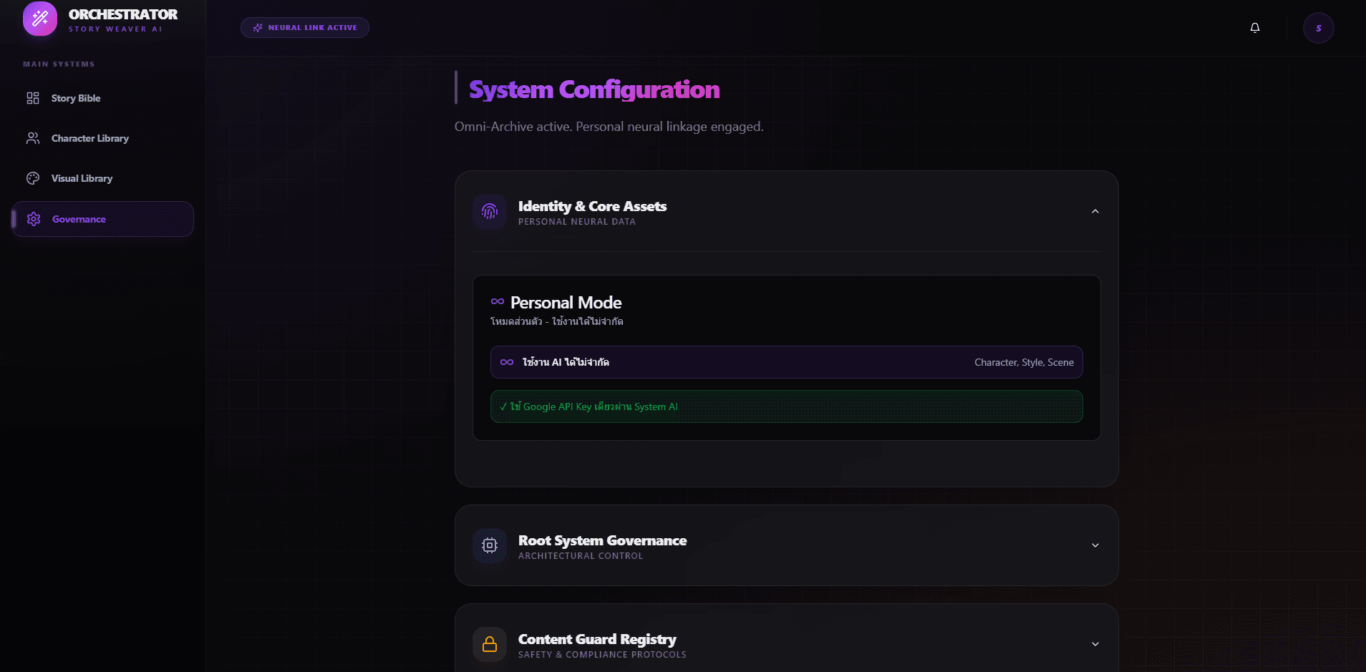Open the Visual Library palette icon
This screenshot has width=1366, height=672.
pos(33,178)
